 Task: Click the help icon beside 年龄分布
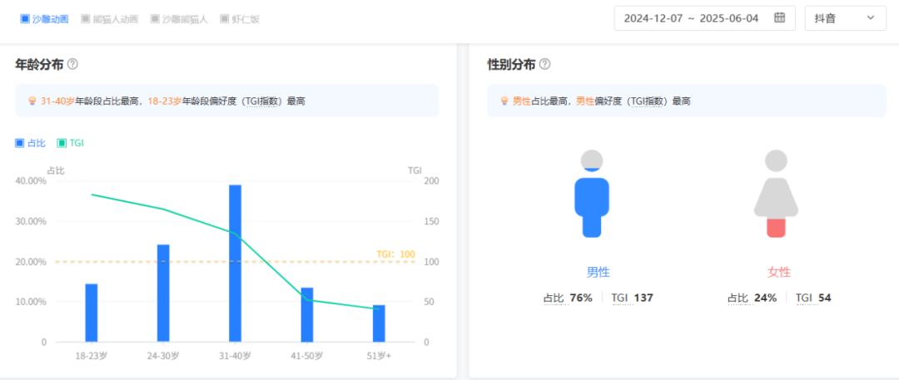point(72,64)
